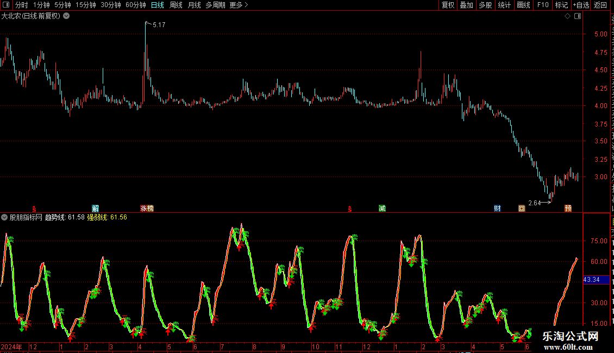Switch to the 30分钟 chart tab

click(x=111, y=5)
